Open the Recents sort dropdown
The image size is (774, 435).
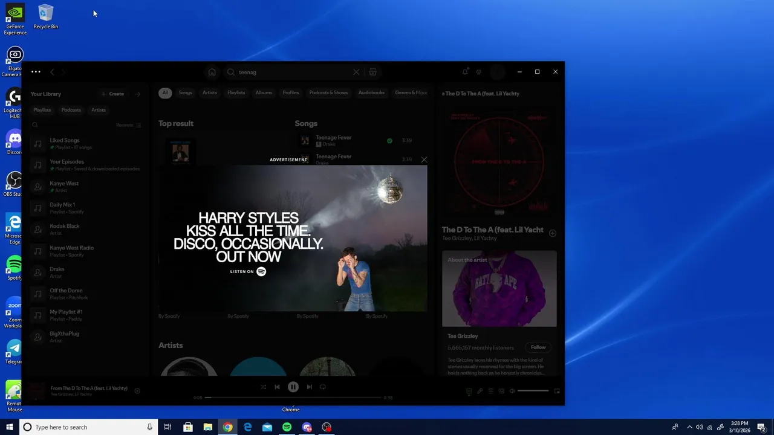pos(128,125)
